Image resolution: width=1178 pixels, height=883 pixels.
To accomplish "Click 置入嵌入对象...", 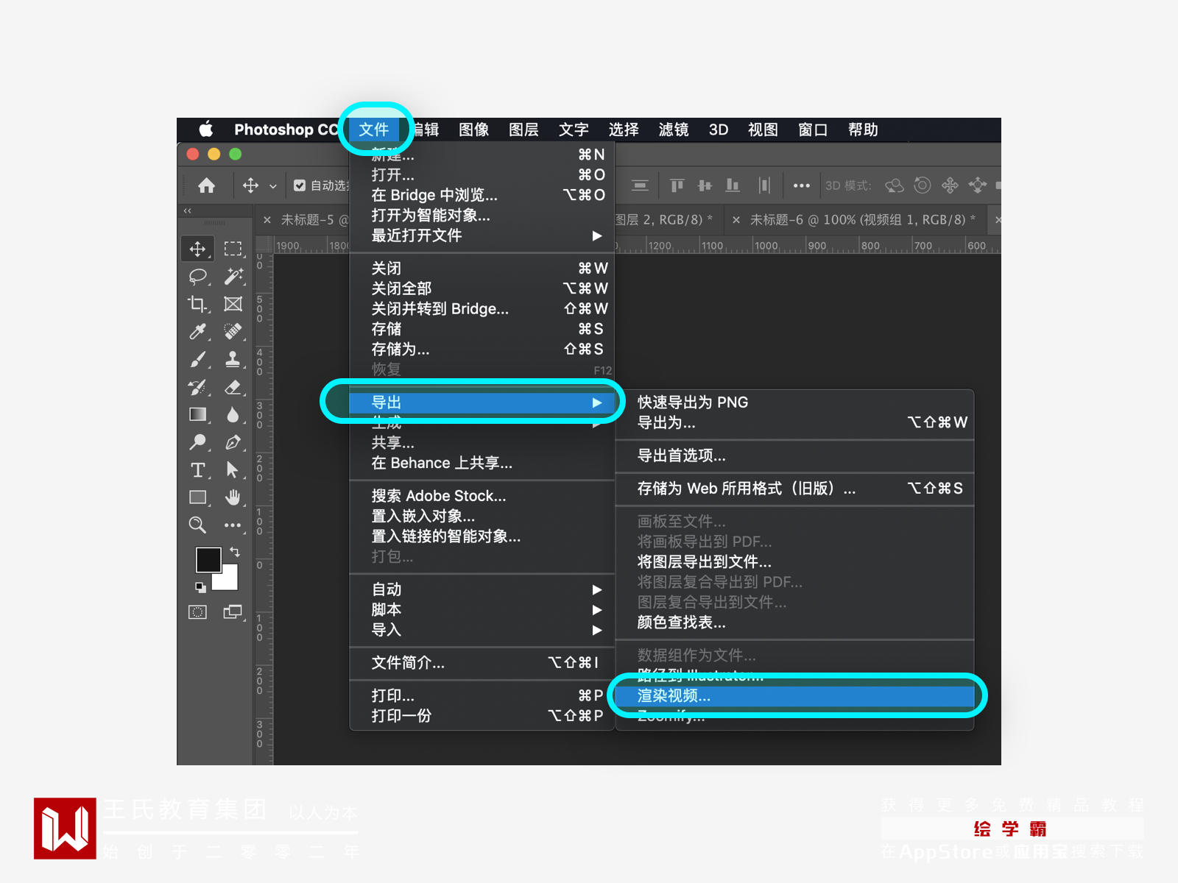I will point(482,517).
